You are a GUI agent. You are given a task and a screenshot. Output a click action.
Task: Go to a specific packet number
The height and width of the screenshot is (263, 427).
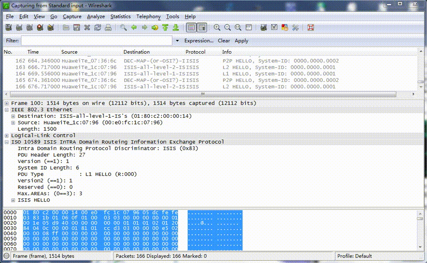point(155,27)
